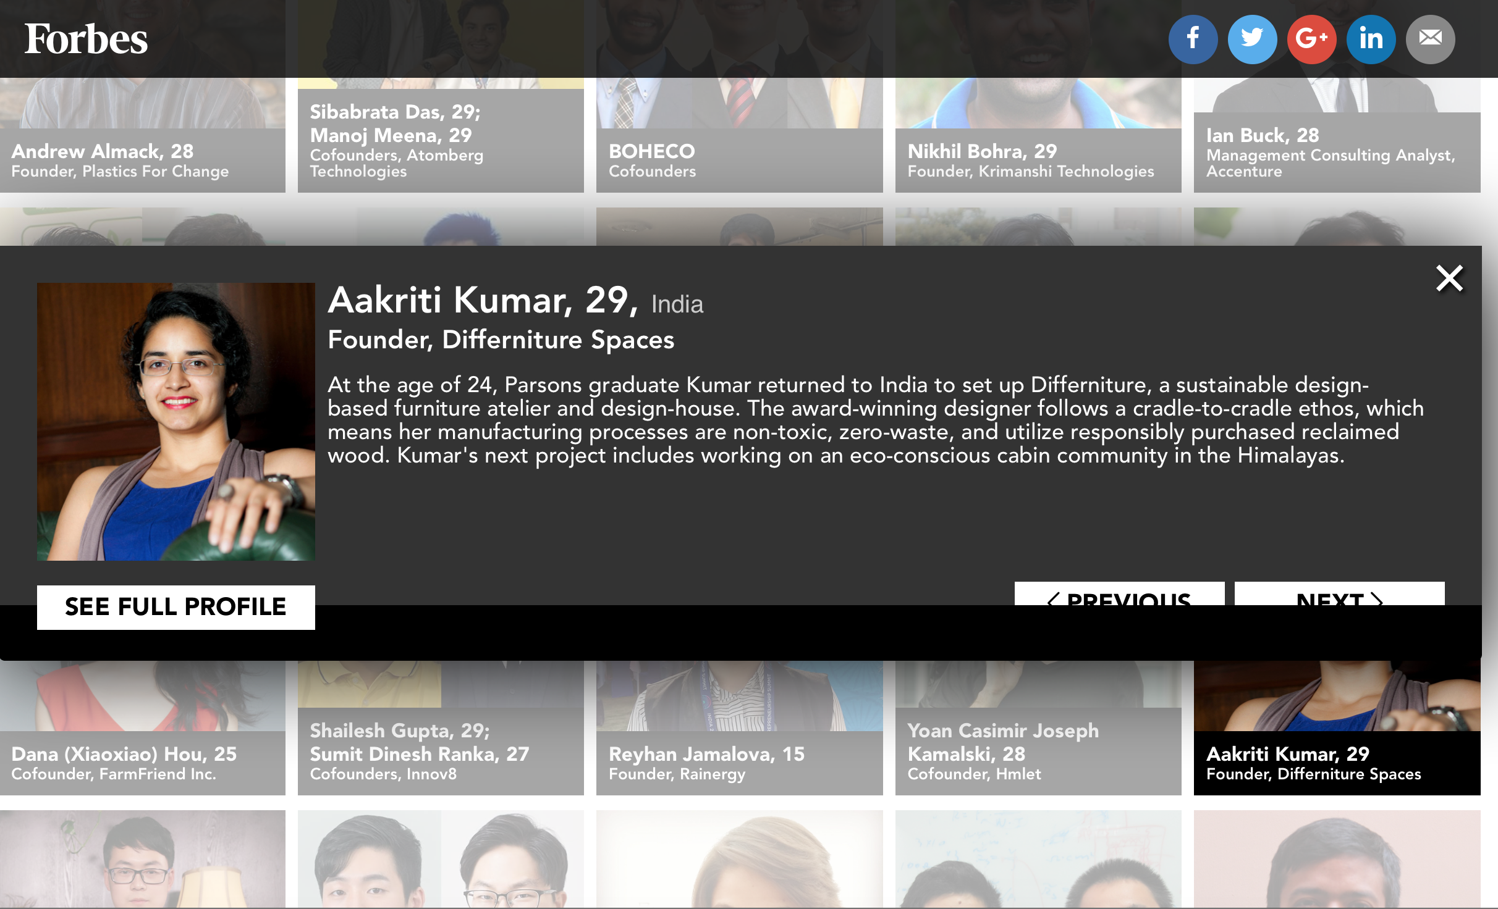The image size is (1498, 909).
Task: Share on Facebook icon
Action: click(x=1193, y=39)
